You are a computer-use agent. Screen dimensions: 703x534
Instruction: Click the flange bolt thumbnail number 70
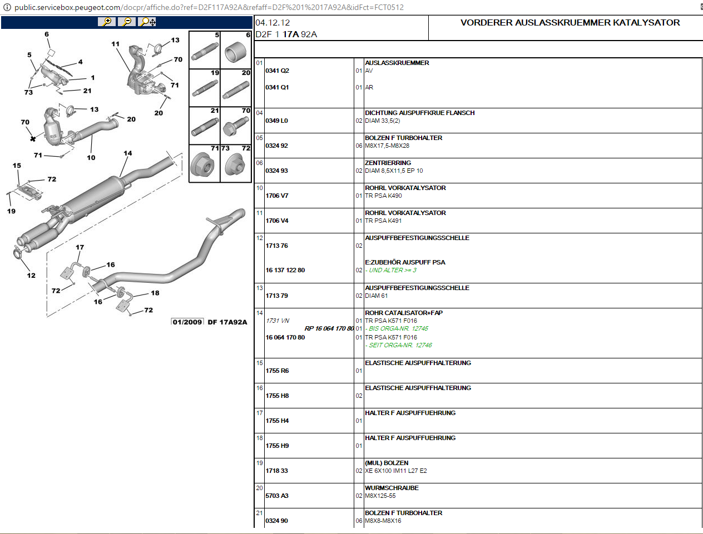point(236,127)
